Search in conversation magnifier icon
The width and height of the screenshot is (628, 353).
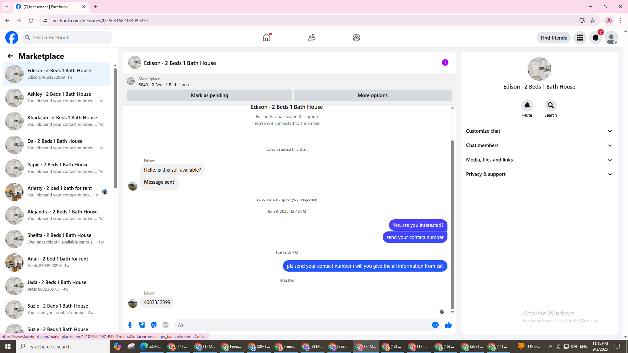[551, 105]
